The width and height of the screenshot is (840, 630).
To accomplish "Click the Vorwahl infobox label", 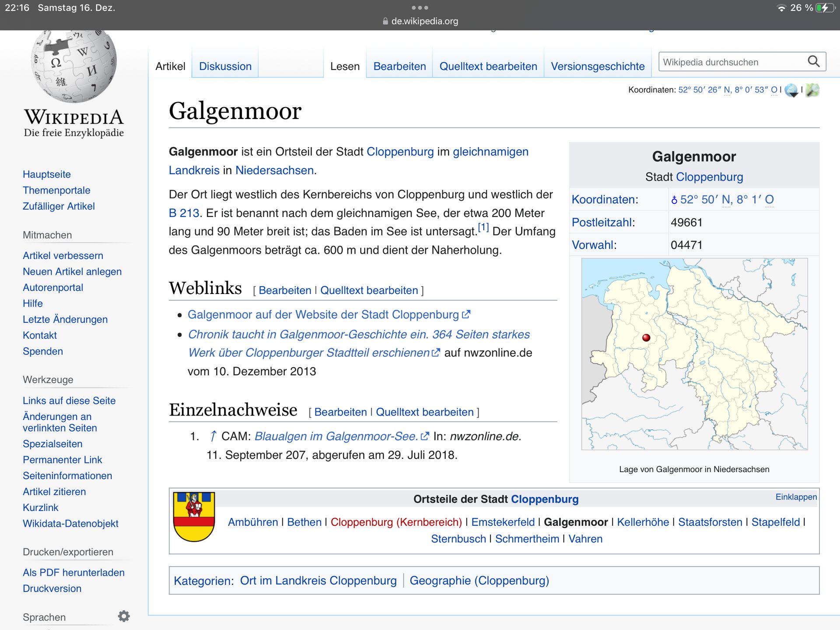I will coord(592,245).
